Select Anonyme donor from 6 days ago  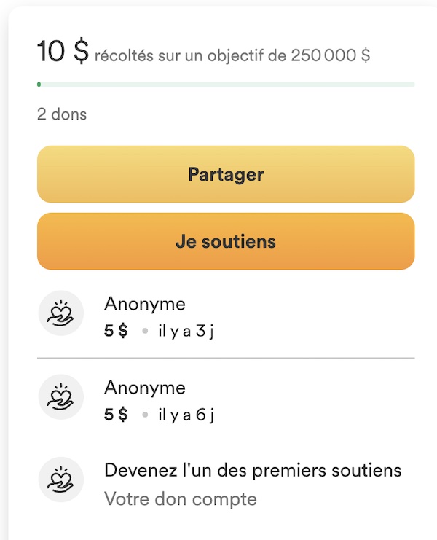pos(145,388)
